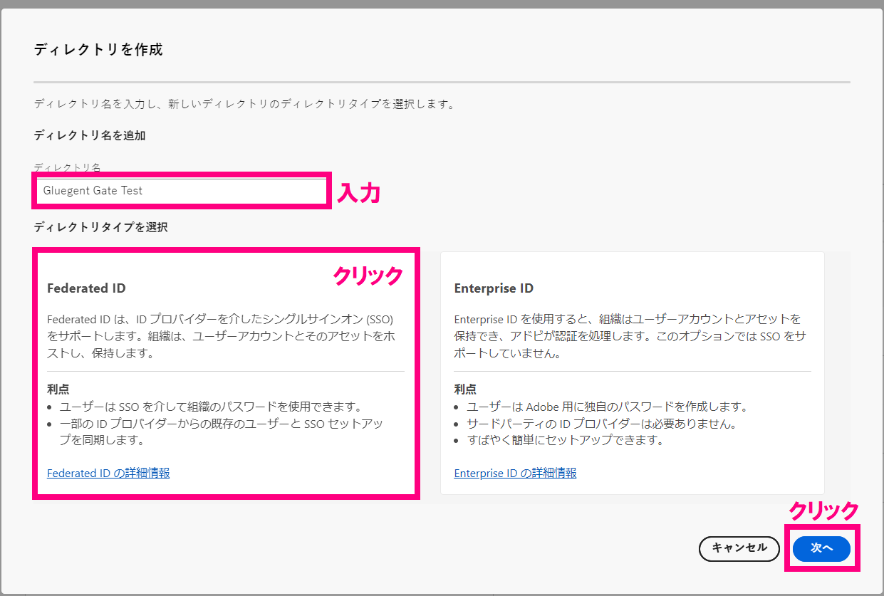The width and height of the screenshot is (884, 596).
Task: Click the instruction text ディレクトリ名を入力し、新しいディレクトリの…
Action: [244, 104]
